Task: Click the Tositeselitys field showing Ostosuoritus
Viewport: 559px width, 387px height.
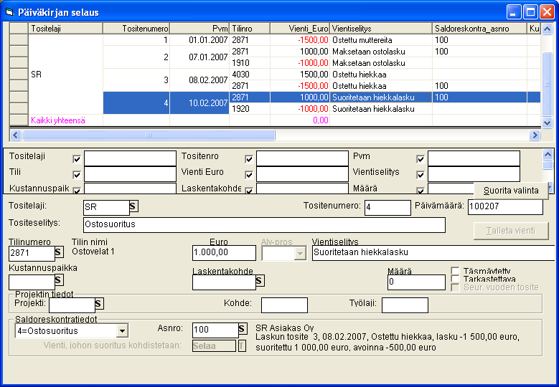Action: coord(264,225)
